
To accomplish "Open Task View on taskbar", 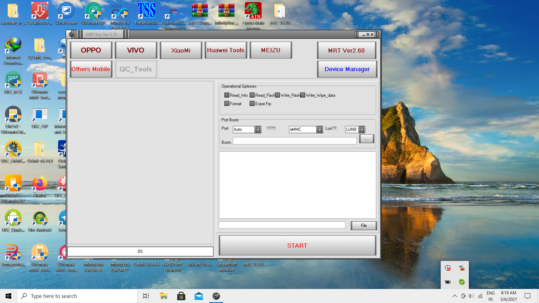I will click(x=146, y=296).
